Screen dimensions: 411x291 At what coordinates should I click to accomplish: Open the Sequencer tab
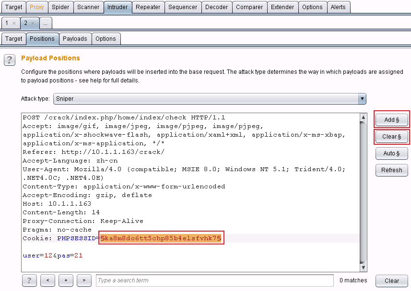point(183,7)
